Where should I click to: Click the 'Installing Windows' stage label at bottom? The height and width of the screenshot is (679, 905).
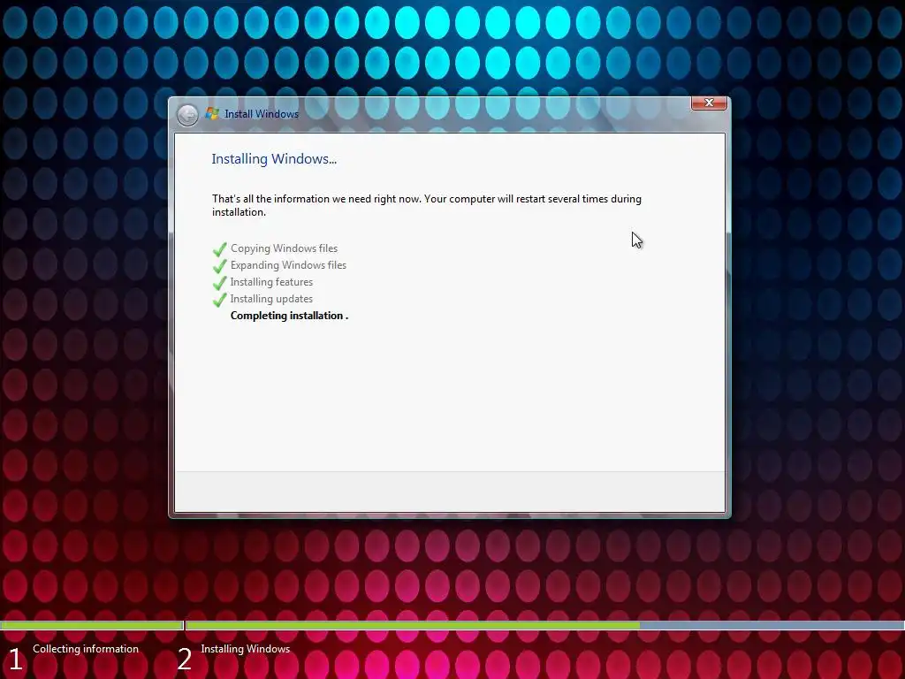pyautogui.click(x=246, y=649)
